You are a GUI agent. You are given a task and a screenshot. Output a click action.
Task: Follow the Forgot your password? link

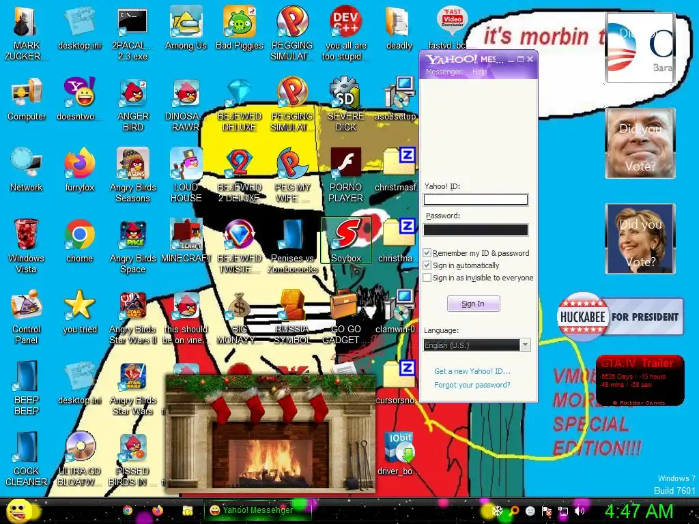(472, 385)
